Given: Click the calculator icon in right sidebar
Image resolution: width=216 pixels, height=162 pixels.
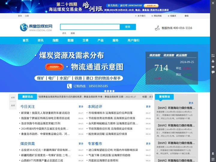Looking at the screenshot, I should click(x=213, y=56).
